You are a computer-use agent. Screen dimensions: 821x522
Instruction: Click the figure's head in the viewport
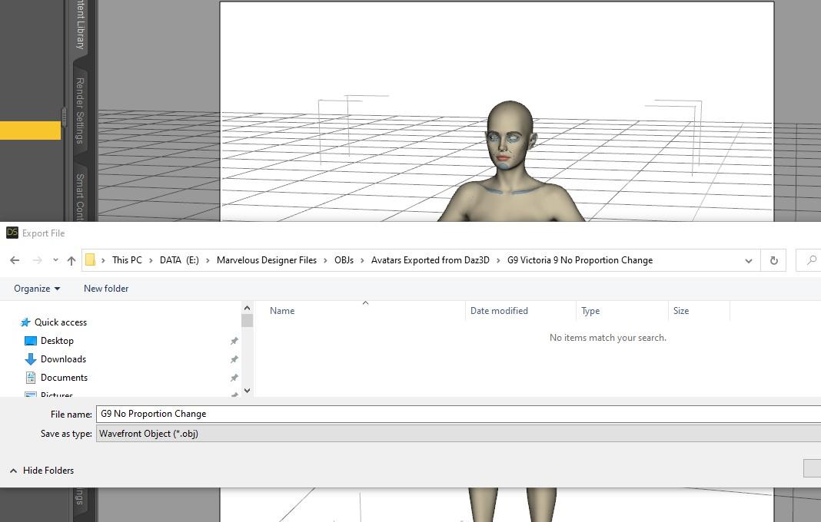[x=510, y=134]
